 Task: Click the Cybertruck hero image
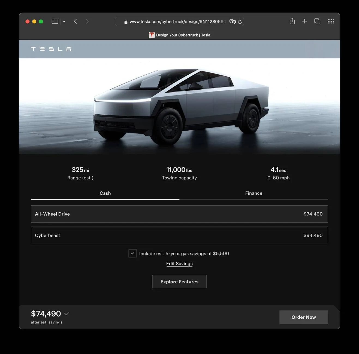tap(179, 106)
